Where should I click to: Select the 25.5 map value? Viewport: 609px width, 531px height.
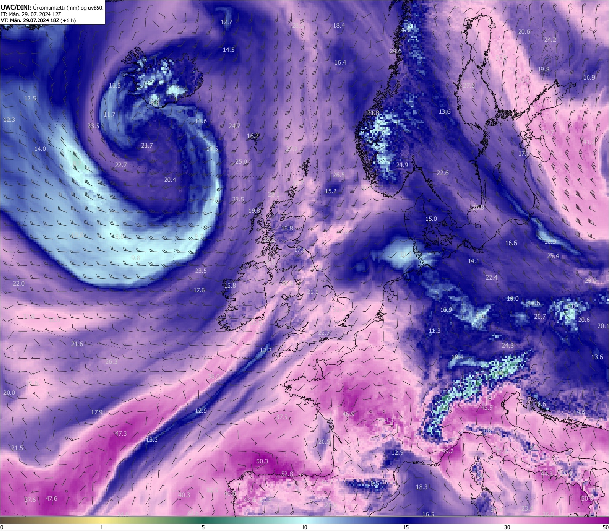click(238, 199)
